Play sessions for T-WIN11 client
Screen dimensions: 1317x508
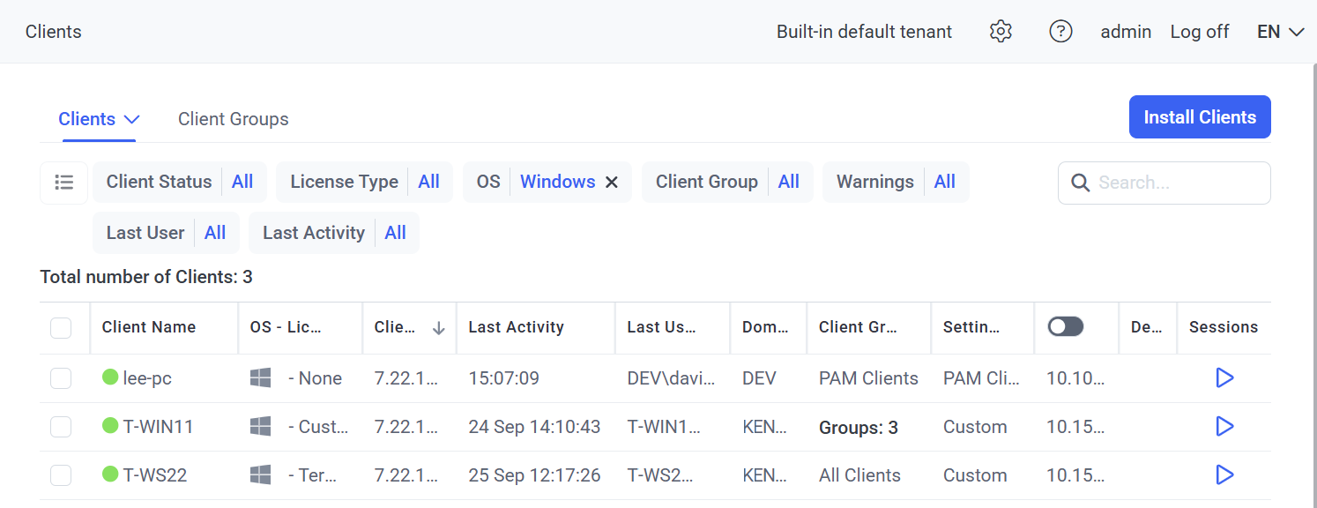[x=1224, y=427]
